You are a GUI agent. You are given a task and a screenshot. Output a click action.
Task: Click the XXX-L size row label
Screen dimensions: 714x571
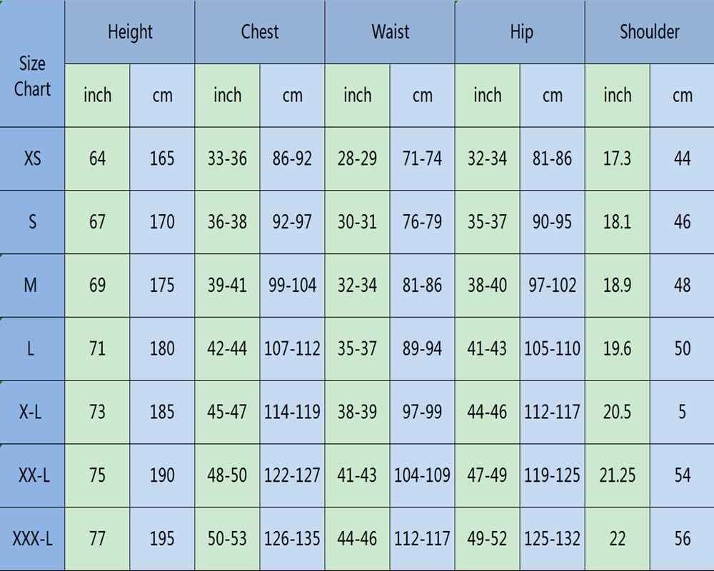pyautogui.click(x=32, y=539)
